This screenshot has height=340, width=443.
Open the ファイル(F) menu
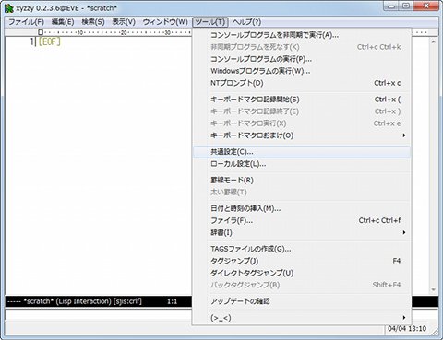(26, 22)
